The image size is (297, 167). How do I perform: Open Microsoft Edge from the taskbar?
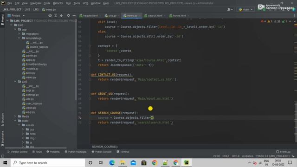(x=112, y=163)
